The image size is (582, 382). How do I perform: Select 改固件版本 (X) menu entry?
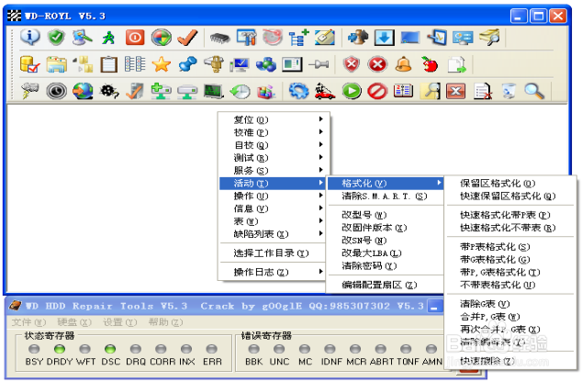(x=385, y=228)
